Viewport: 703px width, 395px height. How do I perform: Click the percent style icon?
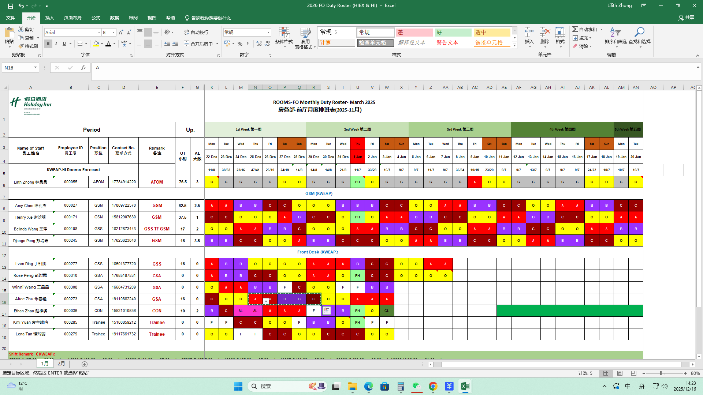click(x=240, y=44)
